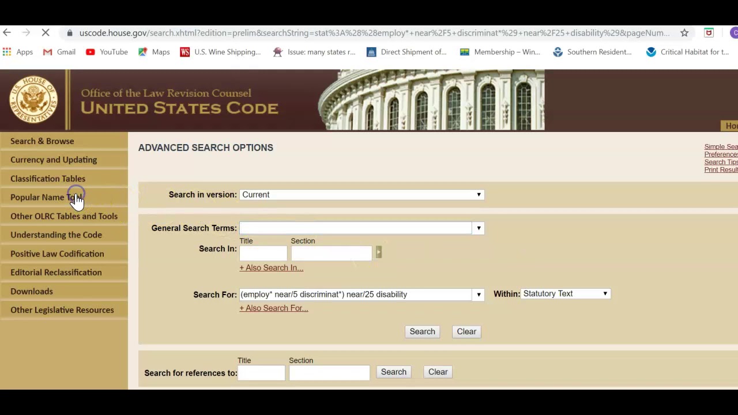Viewport: 738px width, 415px height.
Task: Open Understanding the Code menu item
Action: [x=56, y=235]
